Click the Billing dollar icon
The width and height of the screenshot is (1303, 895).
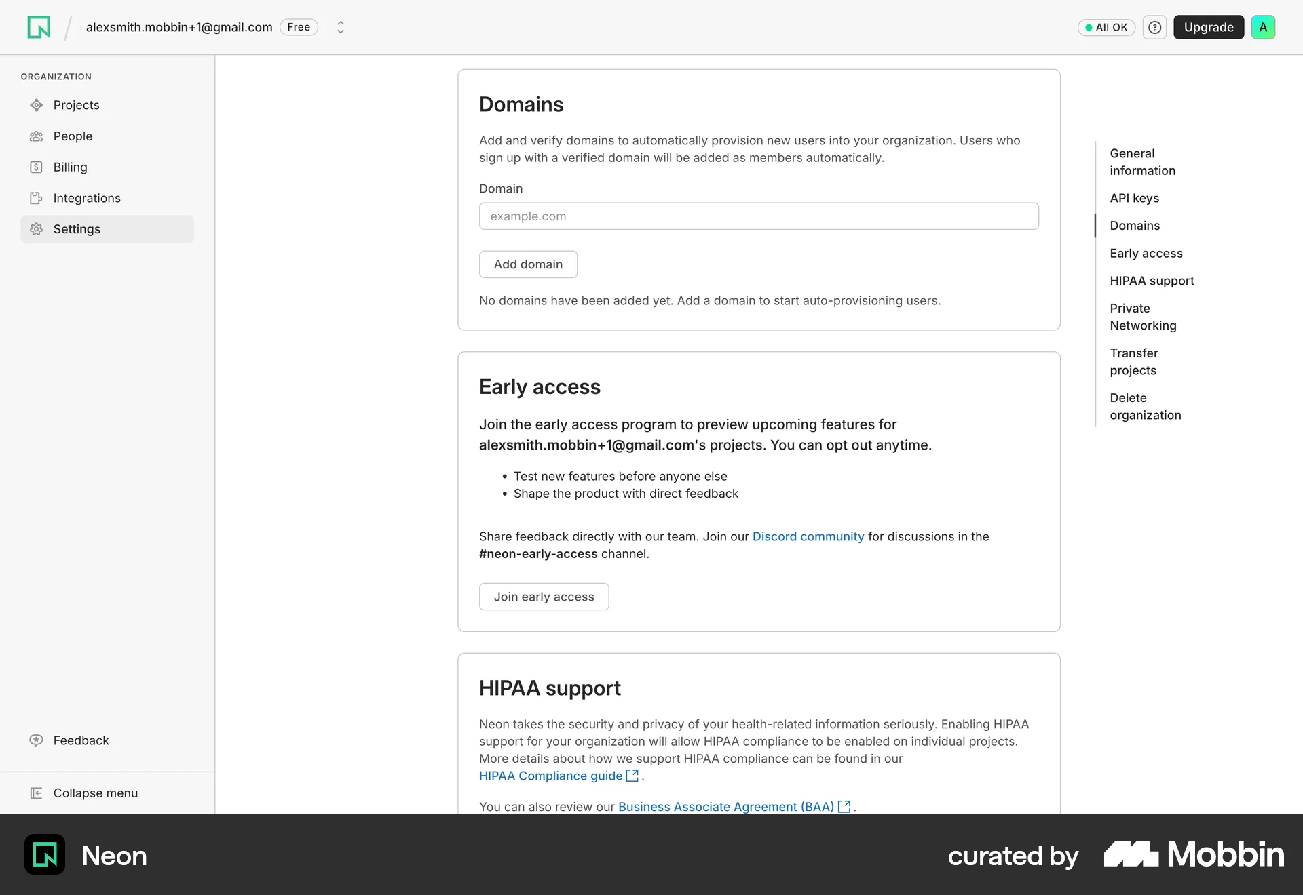37,167
